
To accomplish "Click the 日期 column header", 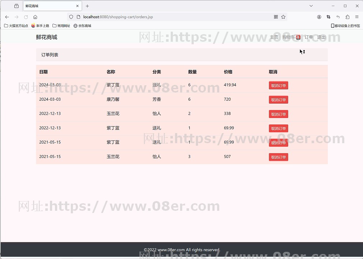I will coord(43,72).
